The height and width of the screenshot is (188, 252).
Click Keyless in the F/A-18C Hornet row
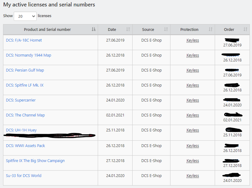193,40
